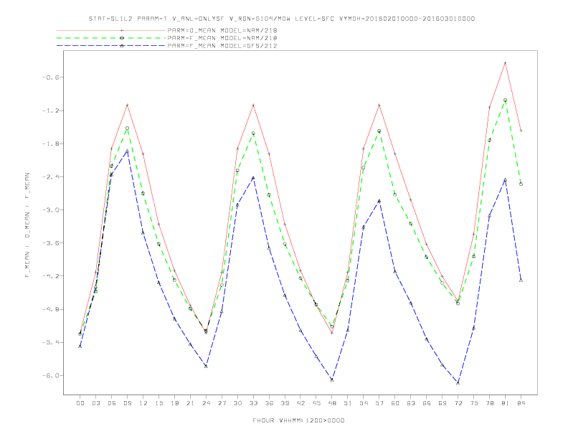Click x-axis tick label 00
Viewport: 568px width, 439px height.
click(80, 403)
